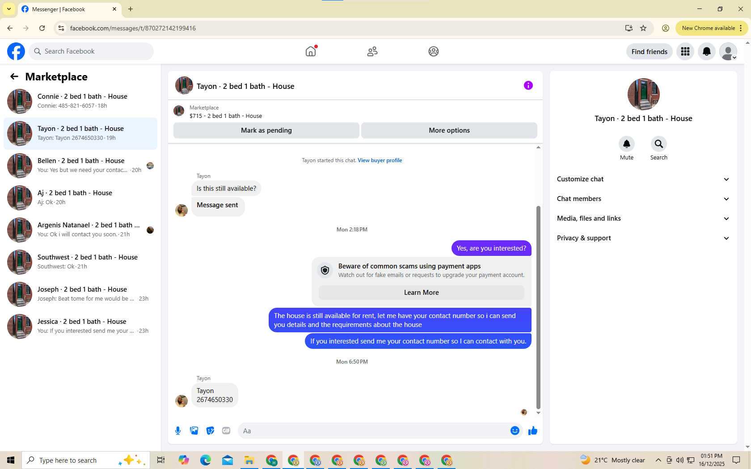Open Joseph's 2 bed 1 bath conversation
The height and width of the screenshot is (469, 751).
tap(80, 294)
